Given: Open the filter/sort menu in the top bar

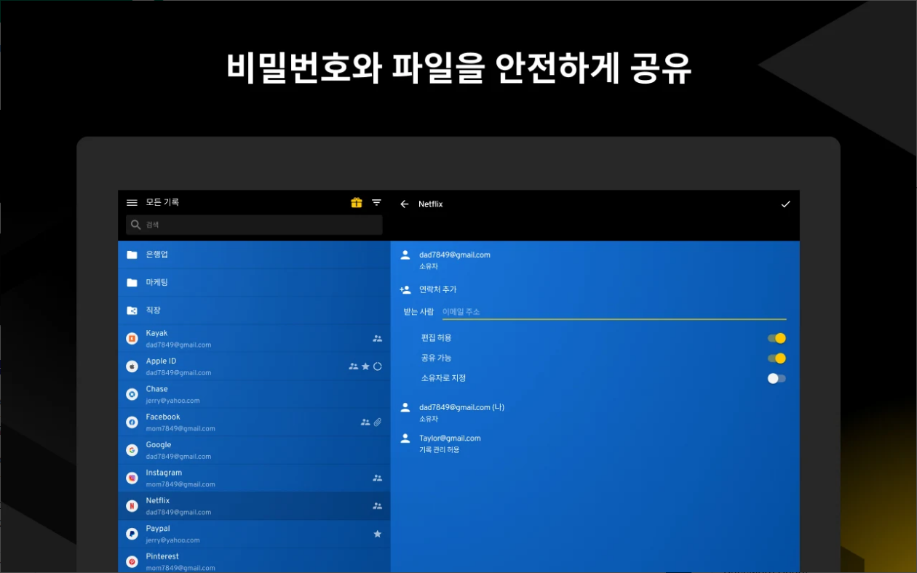Looking at the screenshot, I should pyautogui.click(x=376, y=203).
